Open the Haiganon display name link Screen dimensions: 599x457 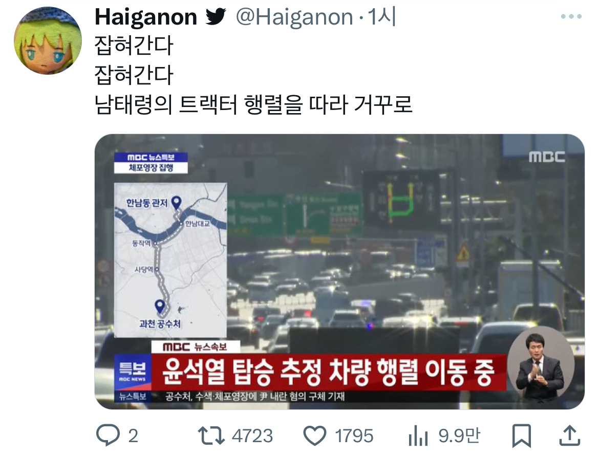click(x=146, y=17)
